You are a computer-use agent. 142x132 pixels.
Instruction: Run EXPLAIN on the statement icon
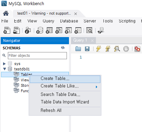pyautogui.click(x=117, y=49)
